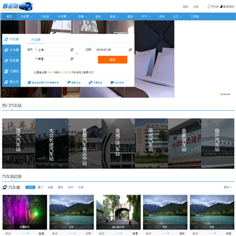Screen dimensions: 236x236
Task: Select the 订酒店 hotel sidebar icon
Action: [x=7, y=71]
